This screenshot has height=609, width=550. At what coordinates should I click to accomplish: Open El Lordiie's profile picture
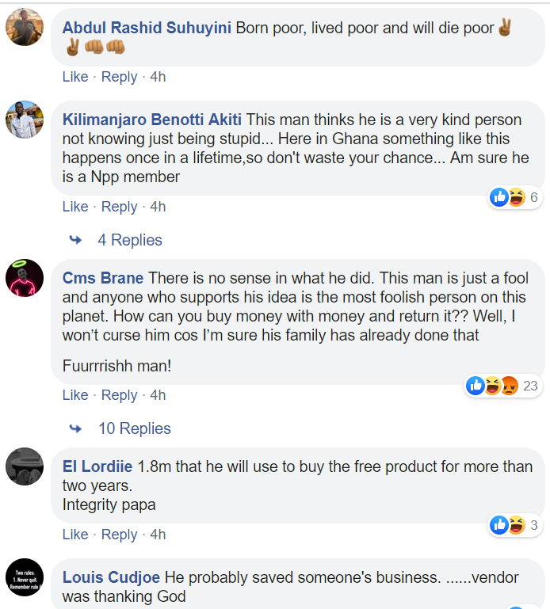(x=25, y=466)
